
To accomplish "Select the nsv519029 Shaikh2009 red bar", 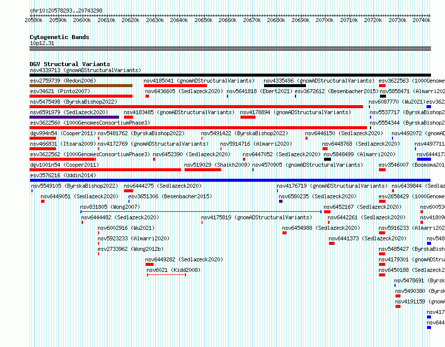I will coord(202,170).
